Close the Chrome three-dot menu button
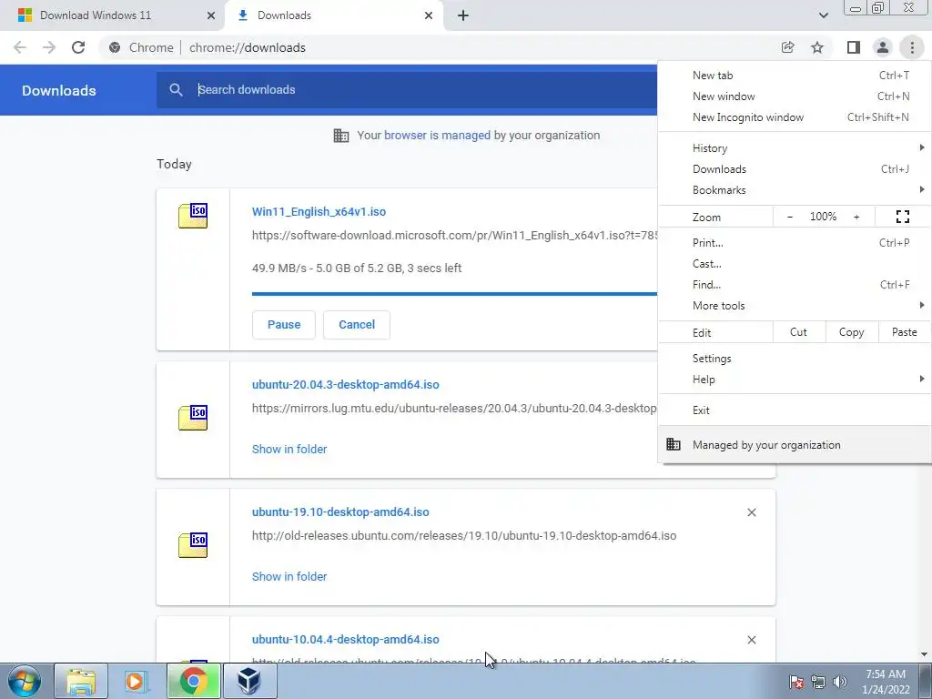The width and height of the screenshot is (932, 699). (x=912, y=47)
